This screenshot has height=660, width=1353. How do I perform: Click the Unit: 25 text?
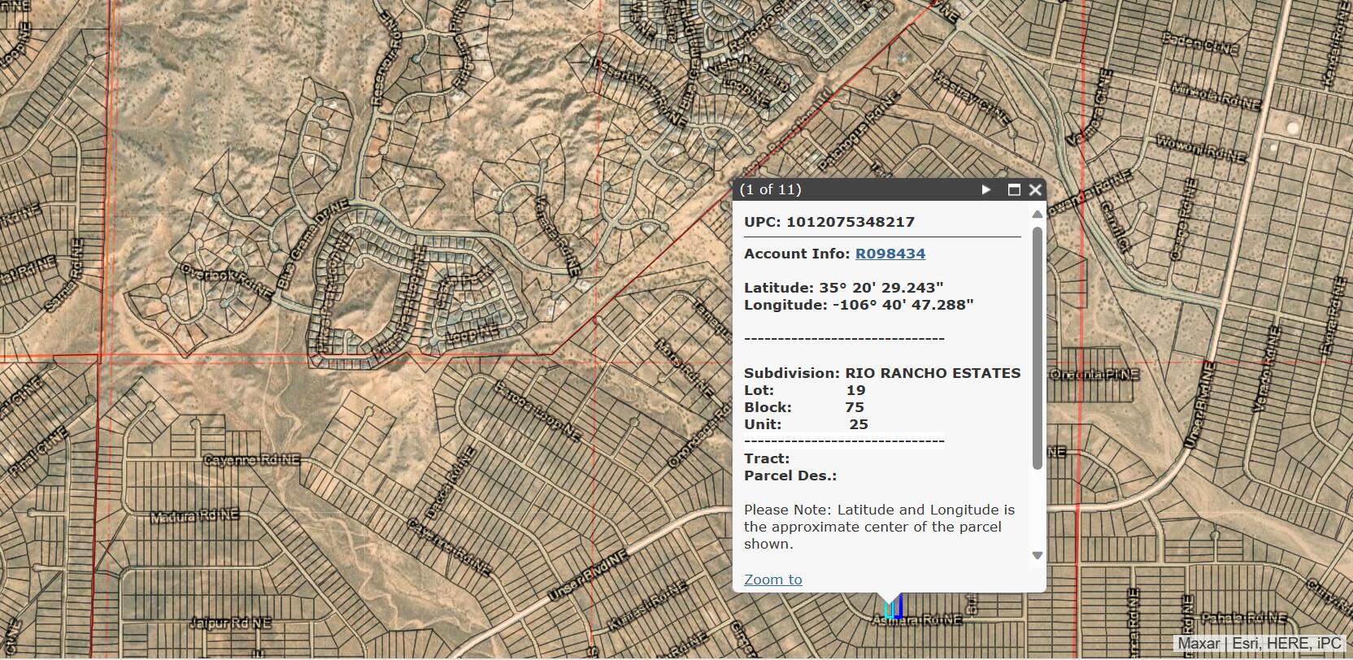806,424
